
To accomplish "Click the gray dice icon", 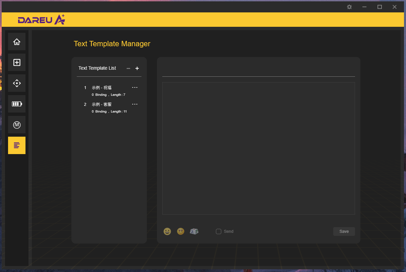I will point(194,231).
